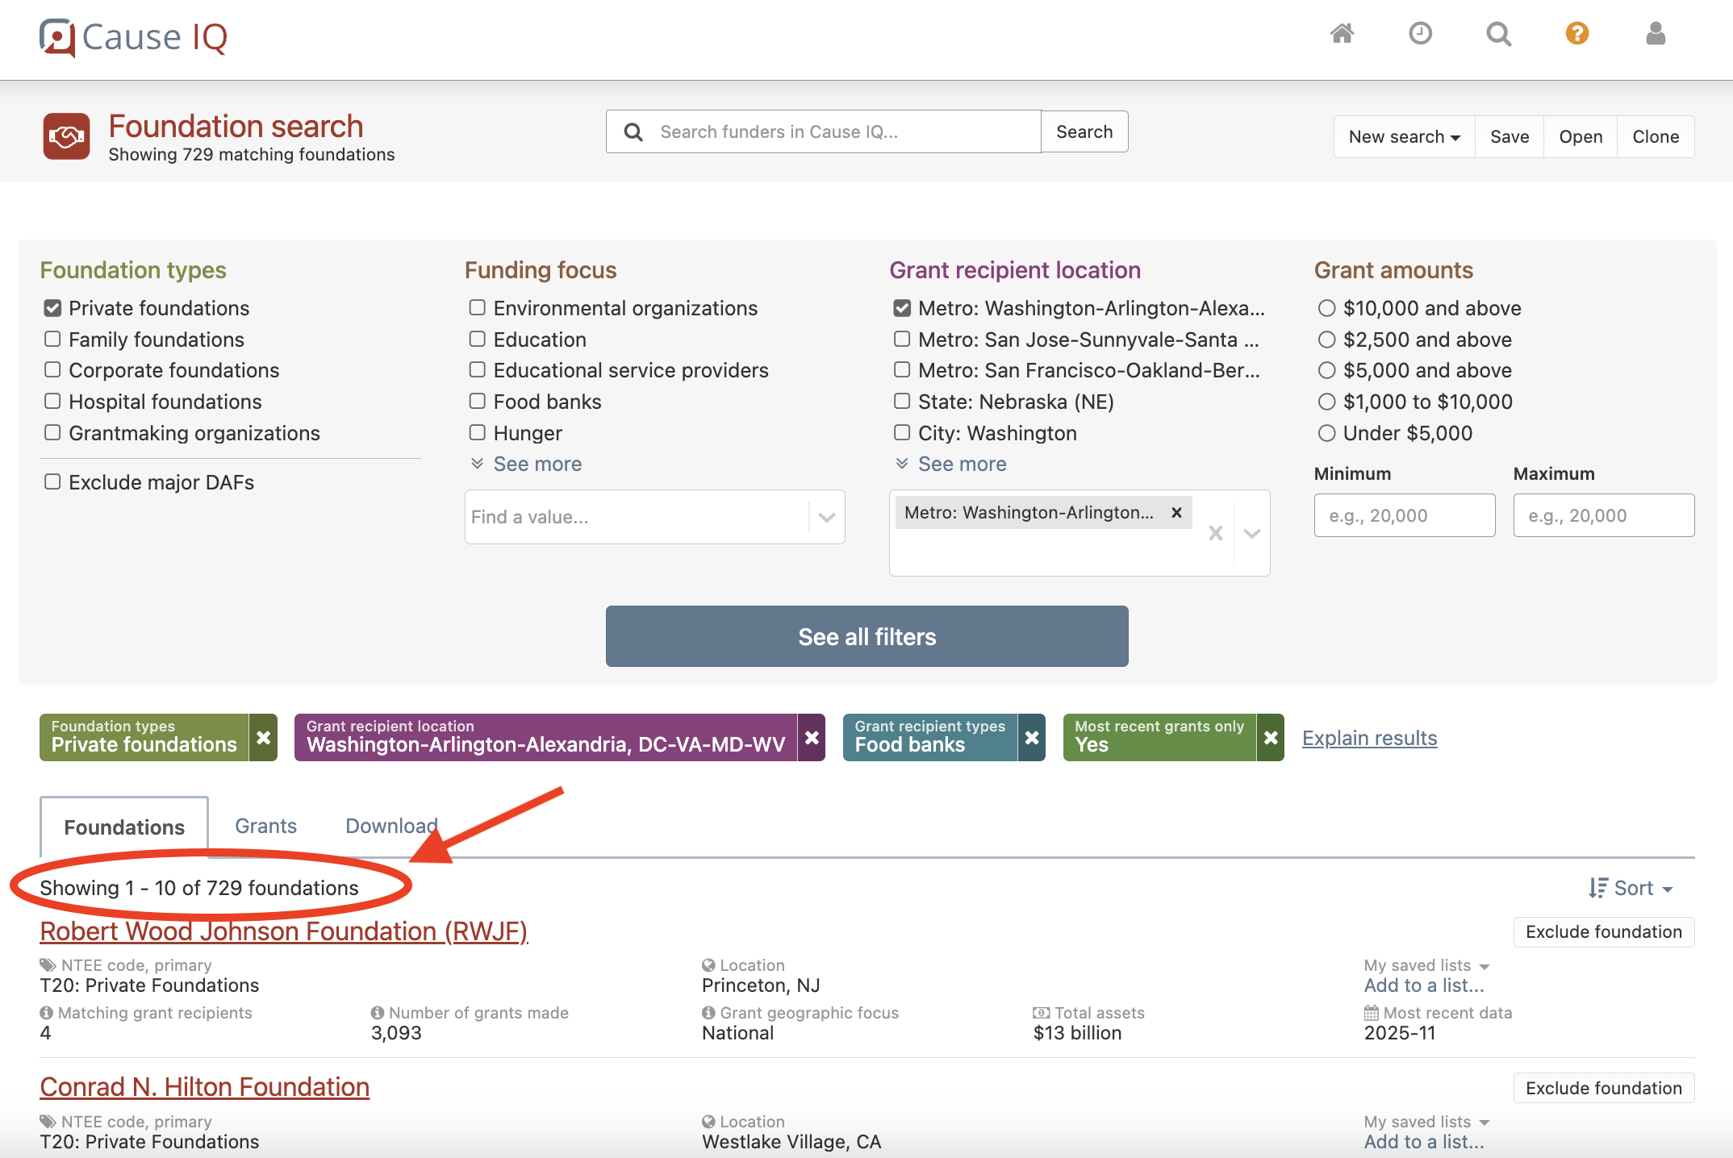The width and height of the screenshot is (1733, 1158).
Task: Open Conrad N. Hilton Foundation link
Action: (x=204, y=1087)
